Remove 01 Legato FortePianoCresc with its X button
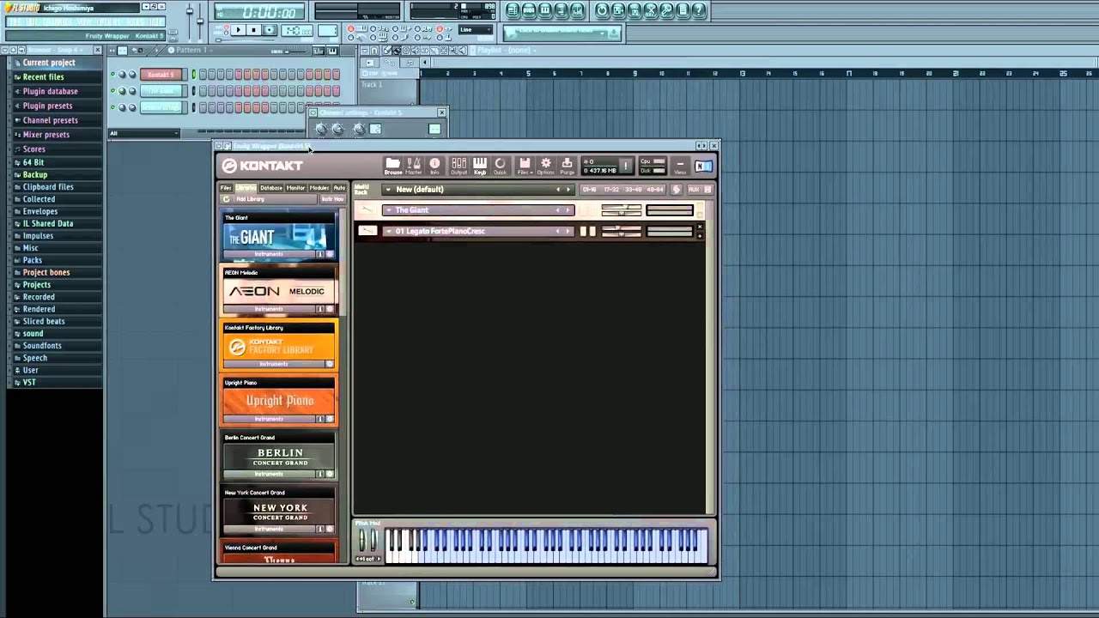Image resolution: width=1099 pixels, height=618 pixels. pyautogui.click(x=700, y=227)
